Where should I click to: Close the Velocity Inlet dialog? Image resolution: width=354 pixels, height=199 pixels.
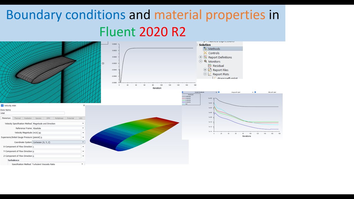[x=84, y=105]
